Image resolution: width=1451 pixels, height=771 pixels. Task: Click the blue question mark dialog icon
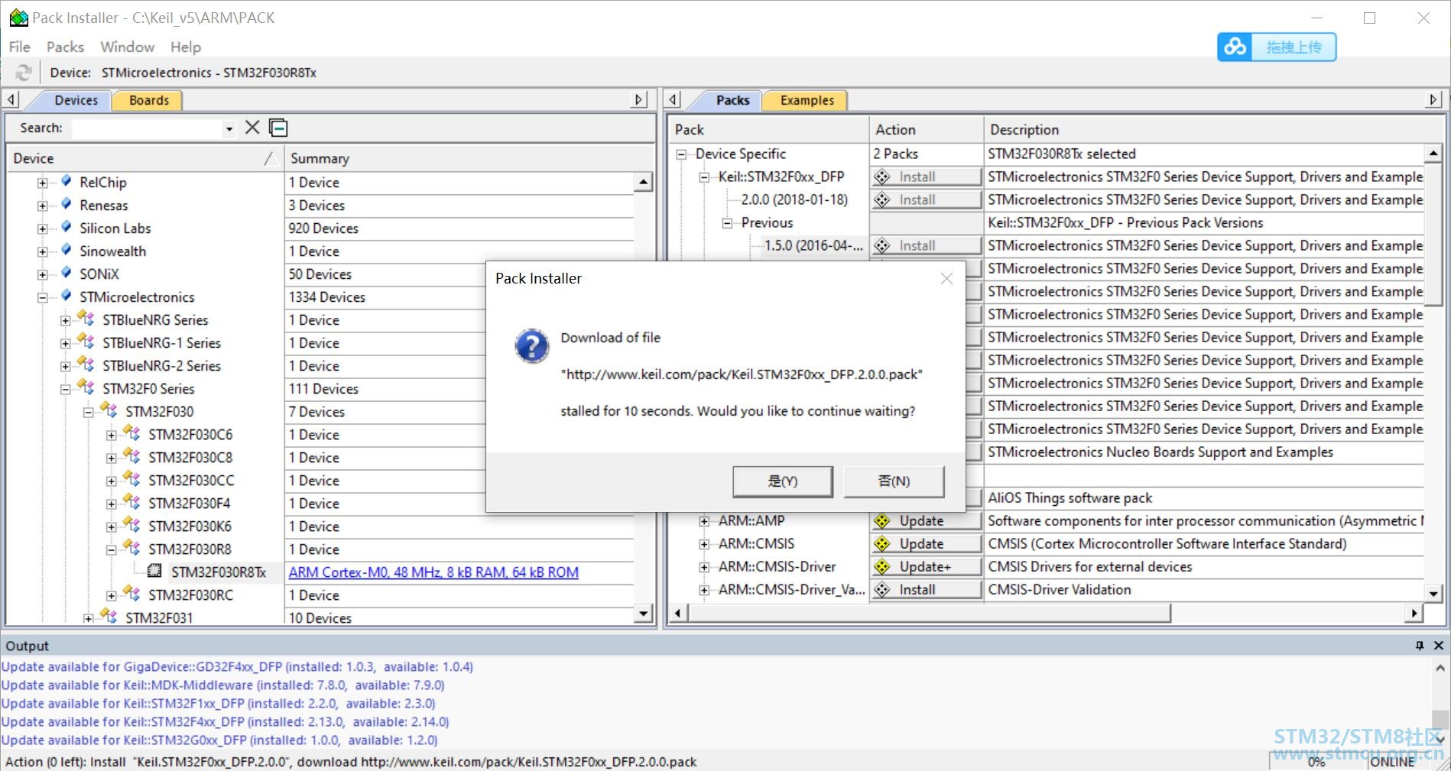(531, 346)
